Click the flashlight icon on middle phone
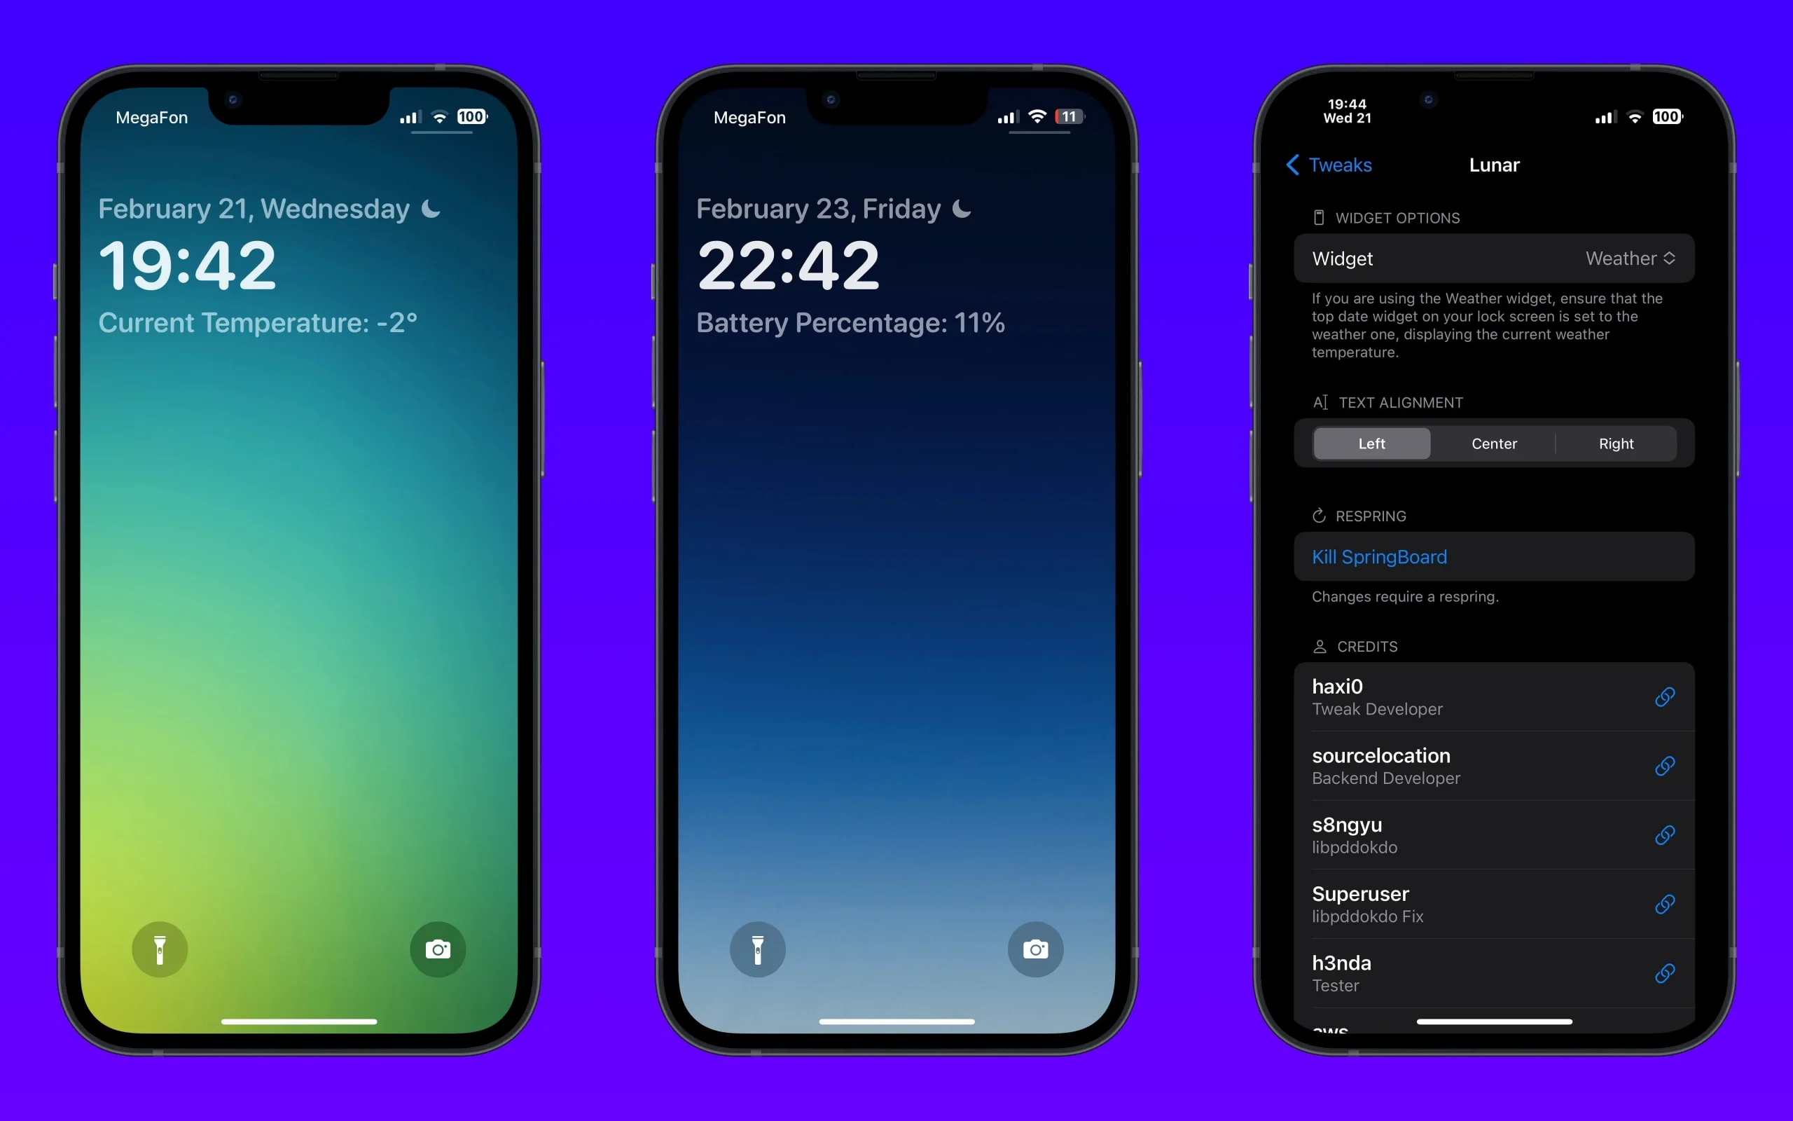The image size is (1793, 1121). [758, 948]
